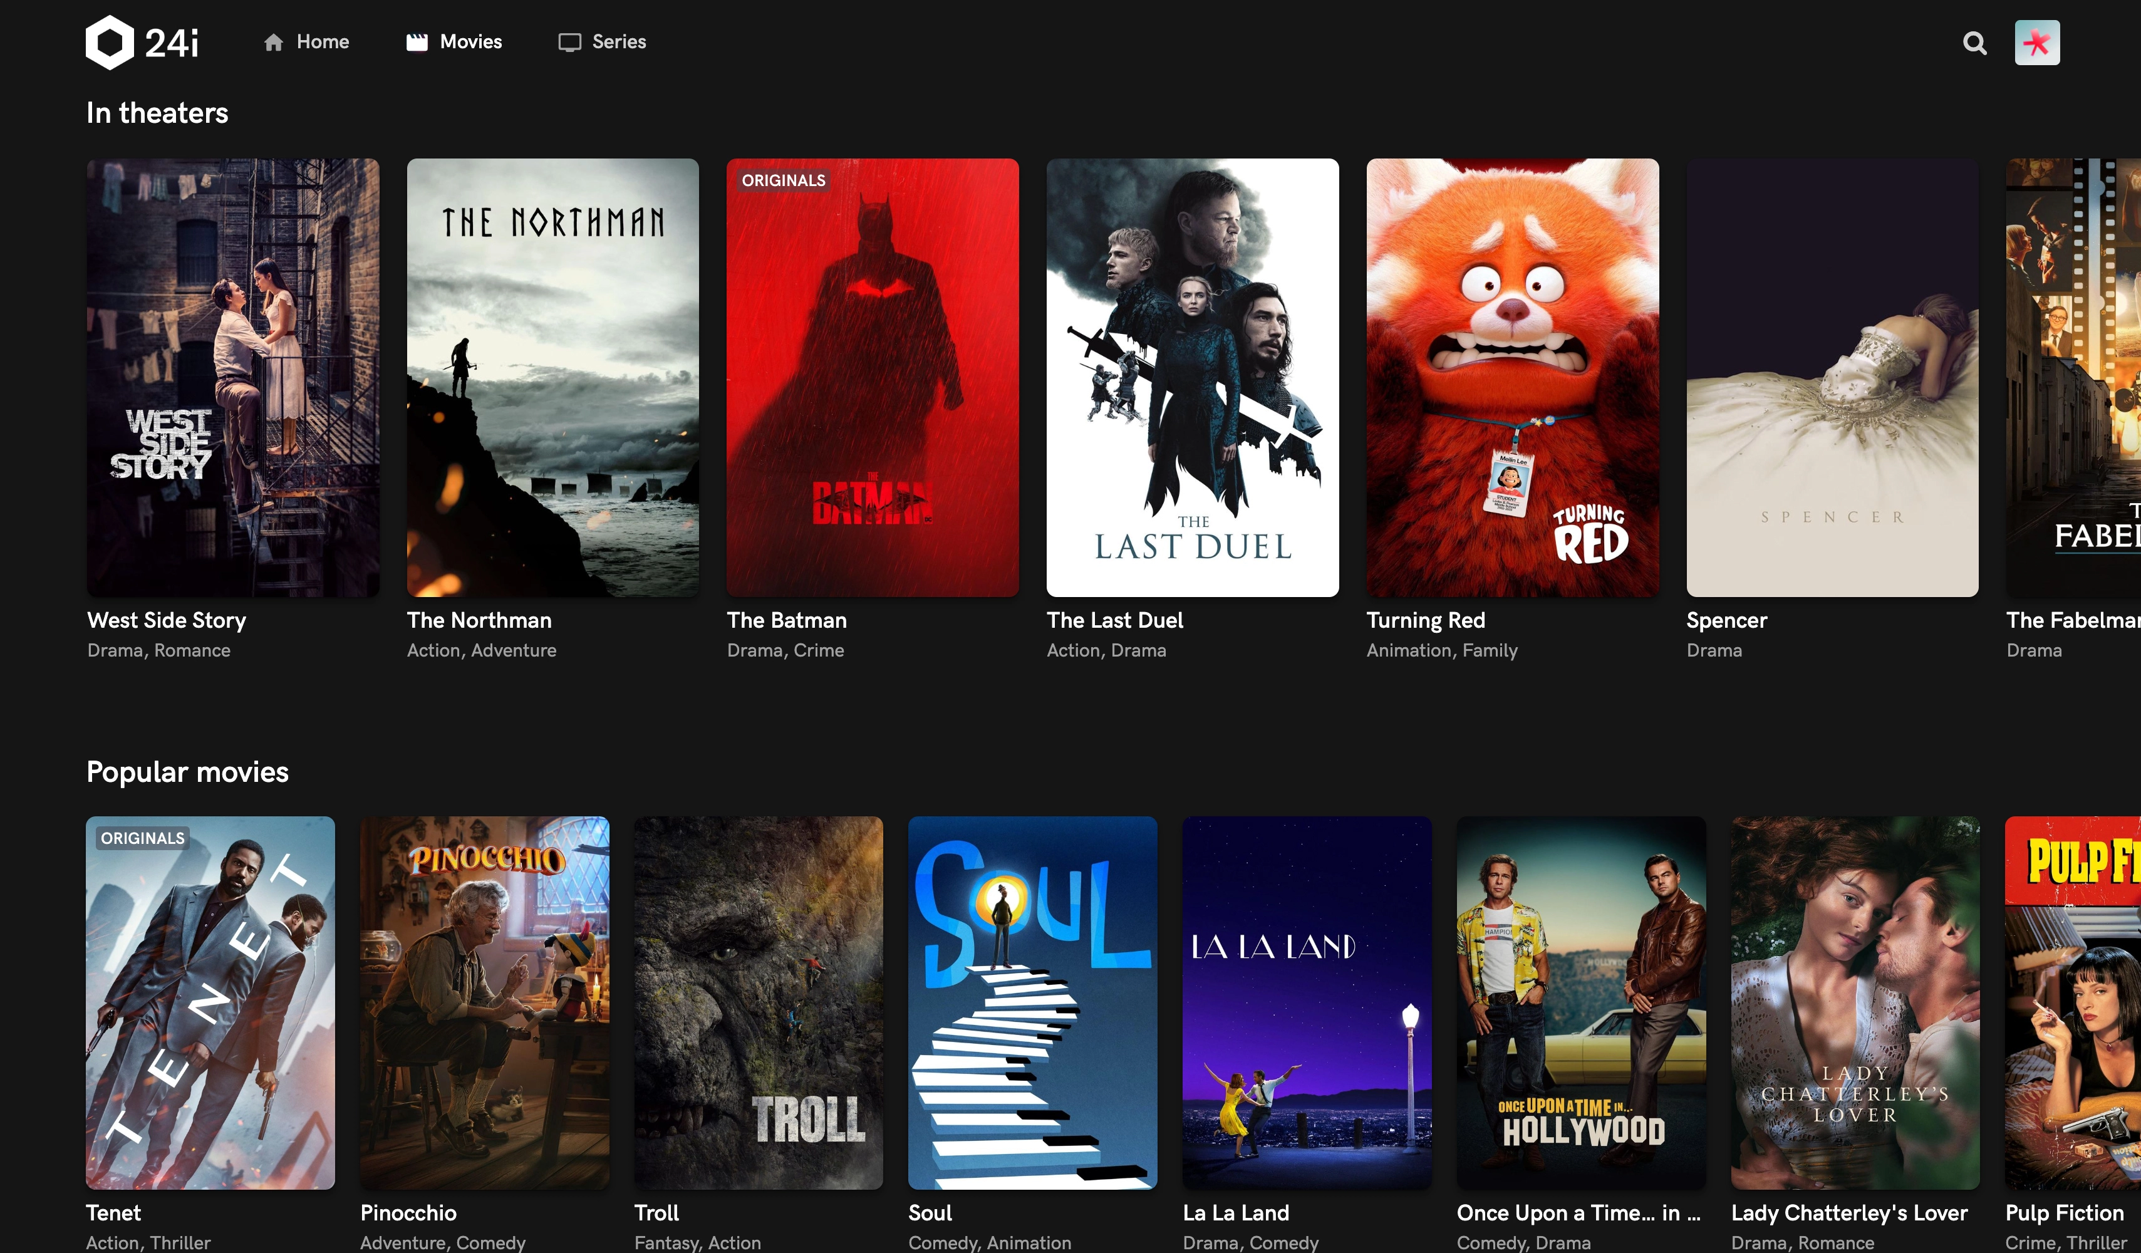Viewport: 2141px width, 1253px height.
Task: Open the West Side Story title link
Action: [x=167, y=620]
